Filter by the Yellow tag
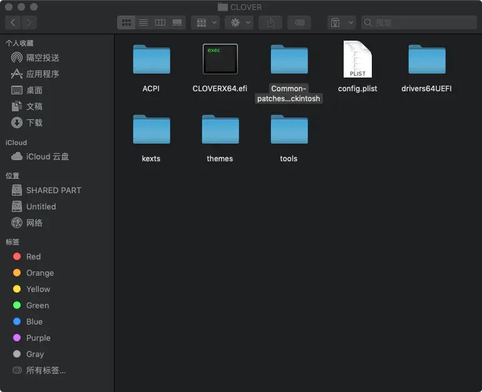 pyautogui.click(x=31, y=289)
